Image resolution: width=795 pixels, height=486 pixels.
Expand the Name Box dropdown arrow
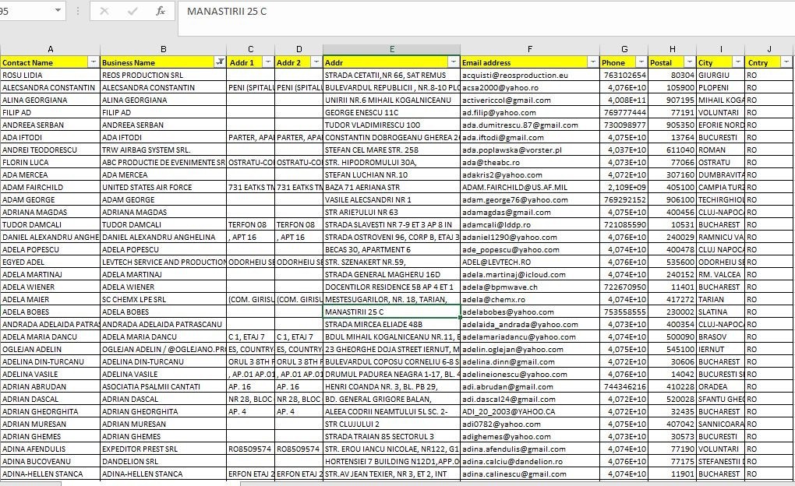tap(58, 11)
